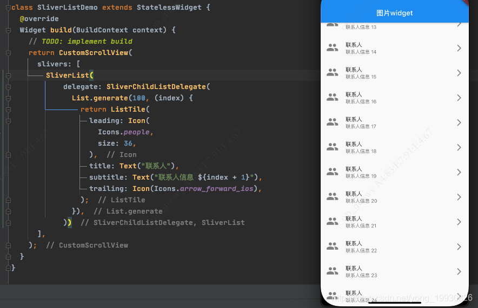Click the number 100 in List.generate
The width and height of the screenshot is (478, 308).
click(139, 98)
